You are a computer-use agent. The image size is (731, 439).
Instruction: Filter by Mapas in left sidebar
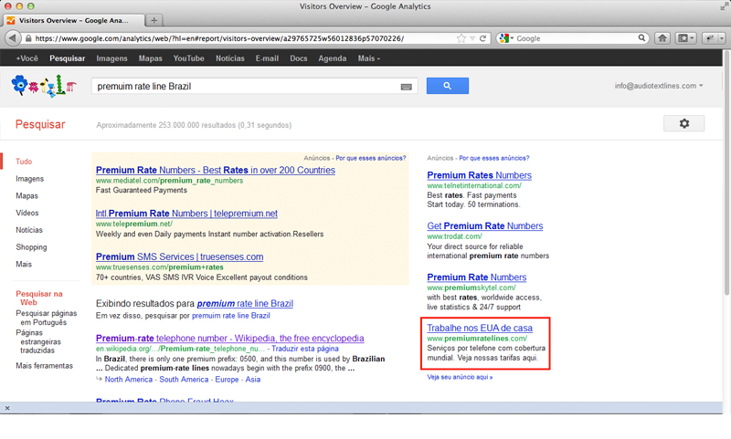tap(27, 195)
